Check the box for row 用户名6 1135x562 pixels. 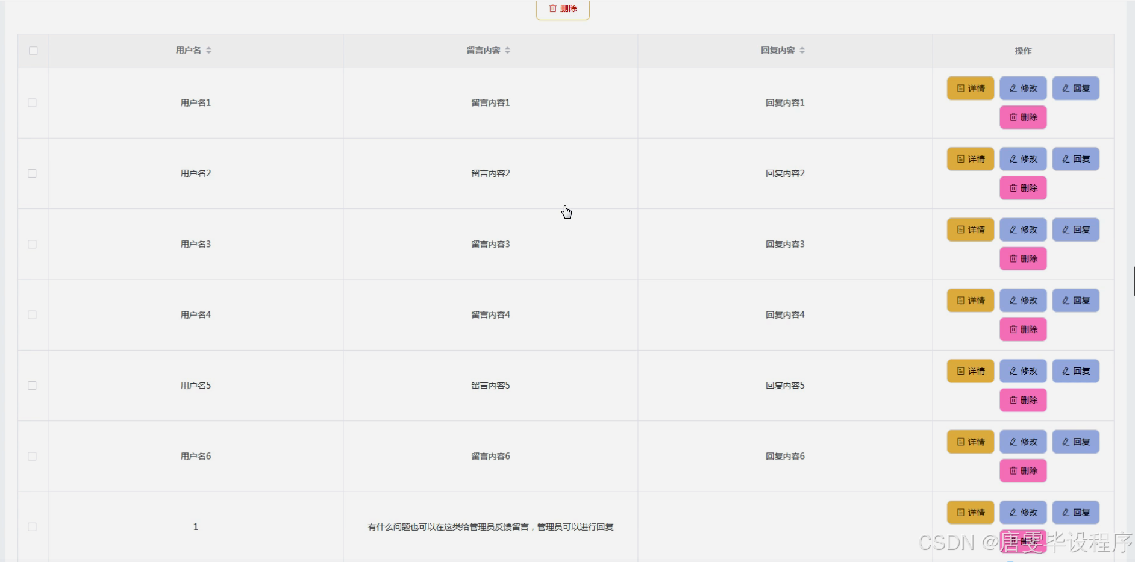point(33,456)
